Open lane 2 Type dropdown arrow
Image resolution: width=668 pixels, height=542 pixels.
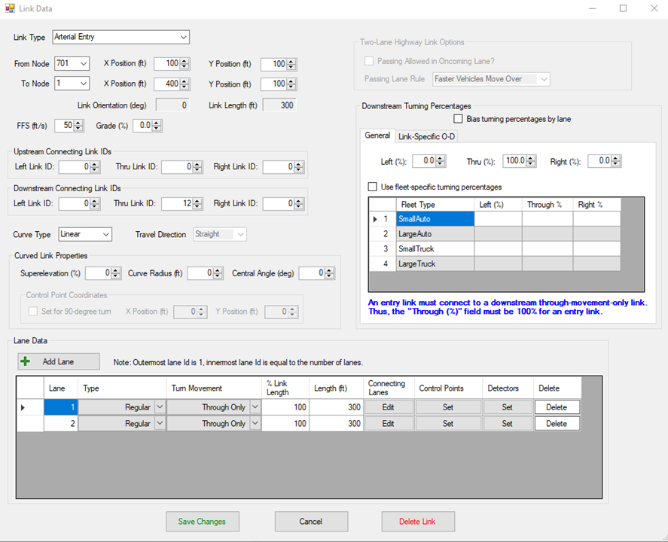[160, 423]
